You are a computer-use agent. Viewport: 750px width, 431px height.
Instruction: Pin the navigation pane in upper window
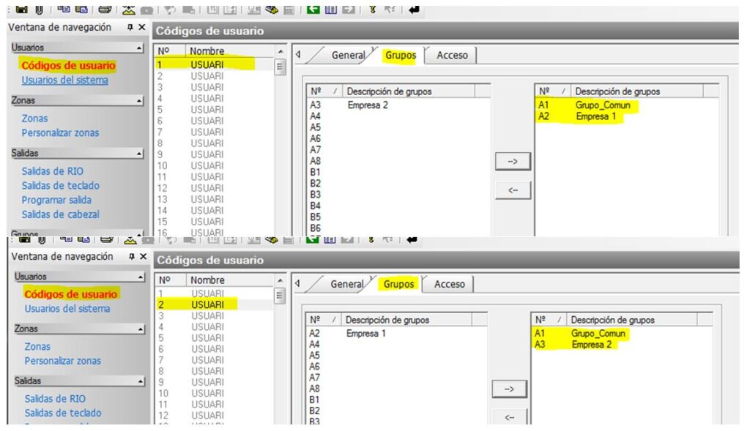coord(130,27)
